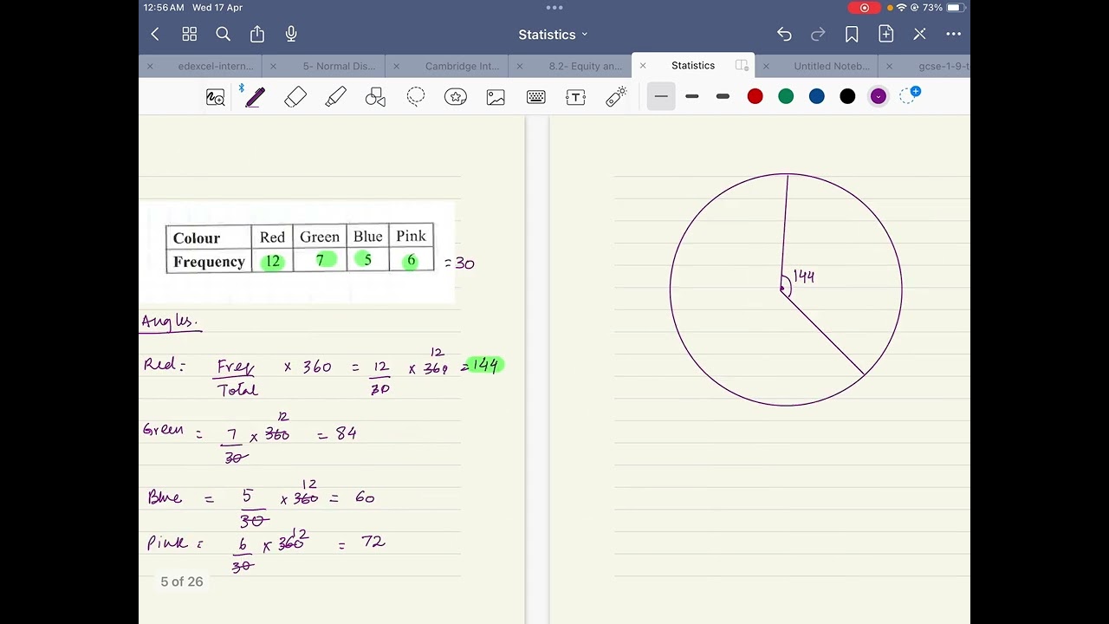Close the 5- Normal Dis... tab
The image size is (1109, 624).
tap(273, 66)
